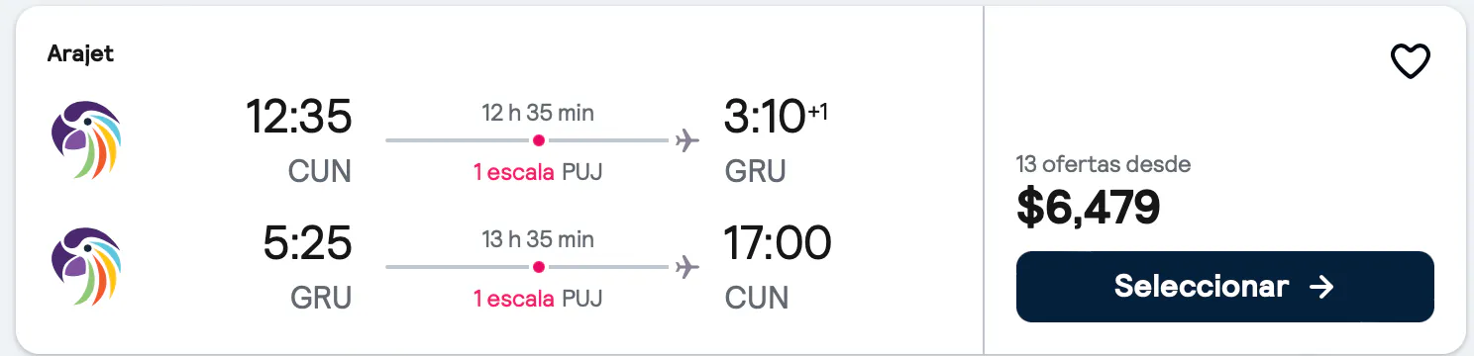1474x356 pixels.
Task: Open the return '1 escala' PUJ details
Action: 538,299
